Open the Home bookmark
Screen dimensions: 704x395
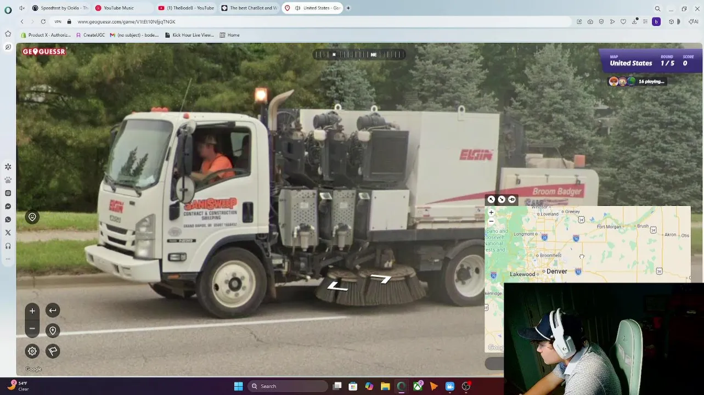coord(229,35)
